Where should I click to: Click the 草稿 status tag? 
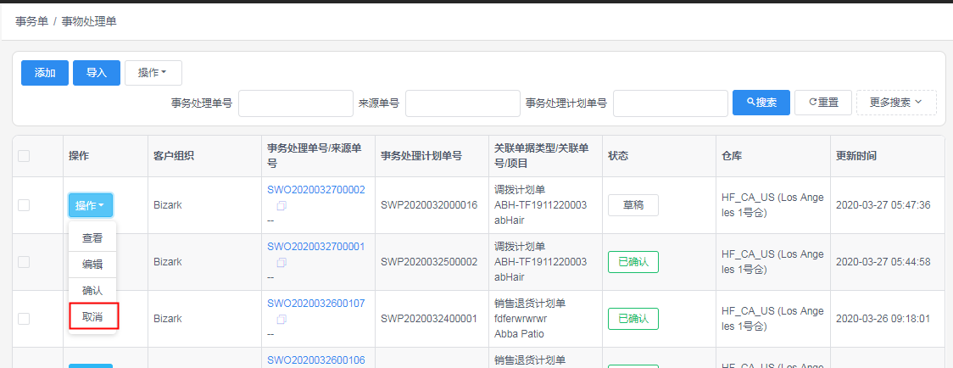pos(633,205)
